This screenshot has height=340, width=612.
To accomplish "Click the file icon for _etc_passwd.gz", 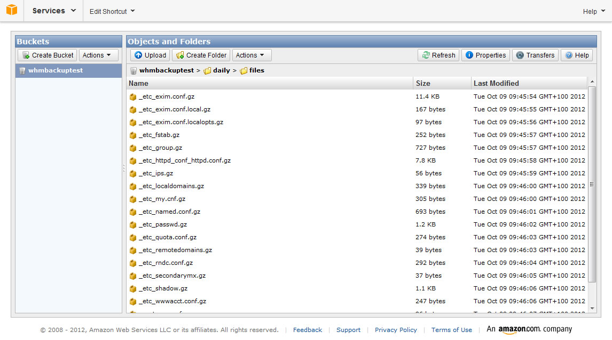I will [x=133, y=225].
